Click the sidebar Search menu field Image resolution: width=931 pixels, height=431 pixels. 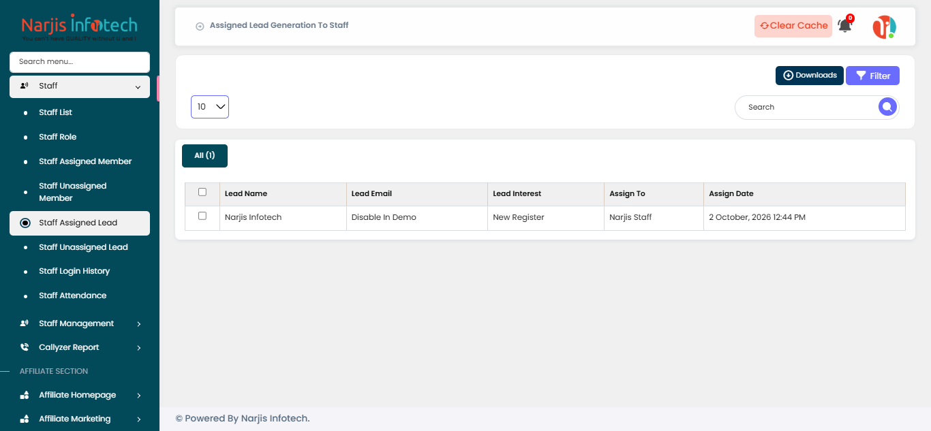(x=80, y=62)
